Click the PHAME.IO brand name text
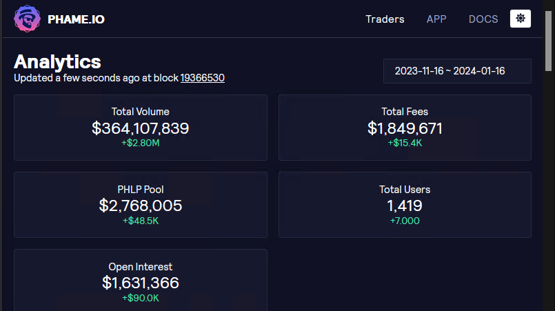Screen dimensions: 555x311 click(x=76, y=19)
